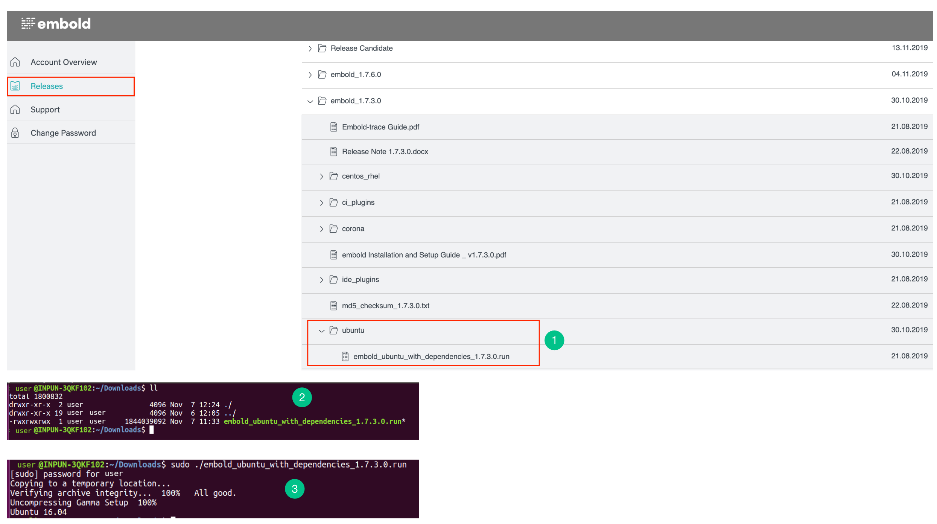Image resolution: width=937 pixels, height=524 pixels.
Task: Click the sudo ./embold_ubuntu run command text
Action: 289,465
